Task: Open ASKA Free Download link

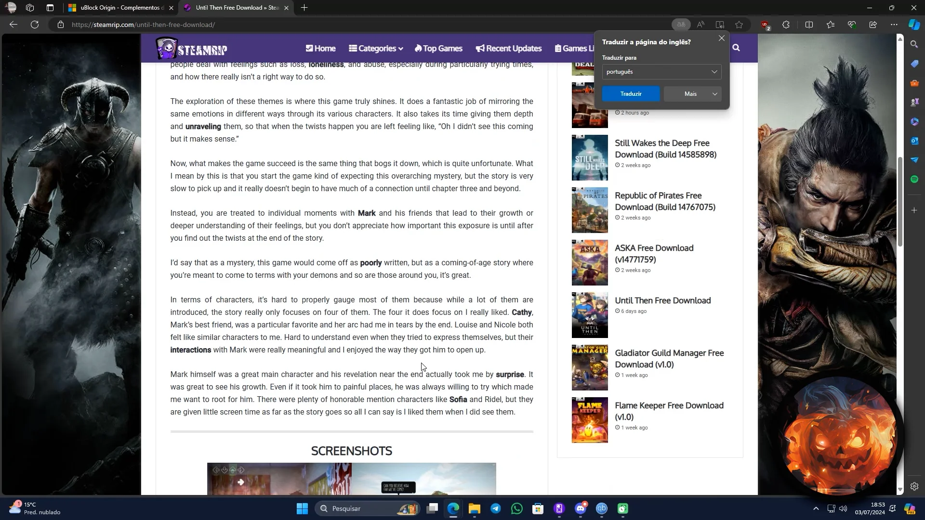Action: pyautogui.click(x=654, y=254)
